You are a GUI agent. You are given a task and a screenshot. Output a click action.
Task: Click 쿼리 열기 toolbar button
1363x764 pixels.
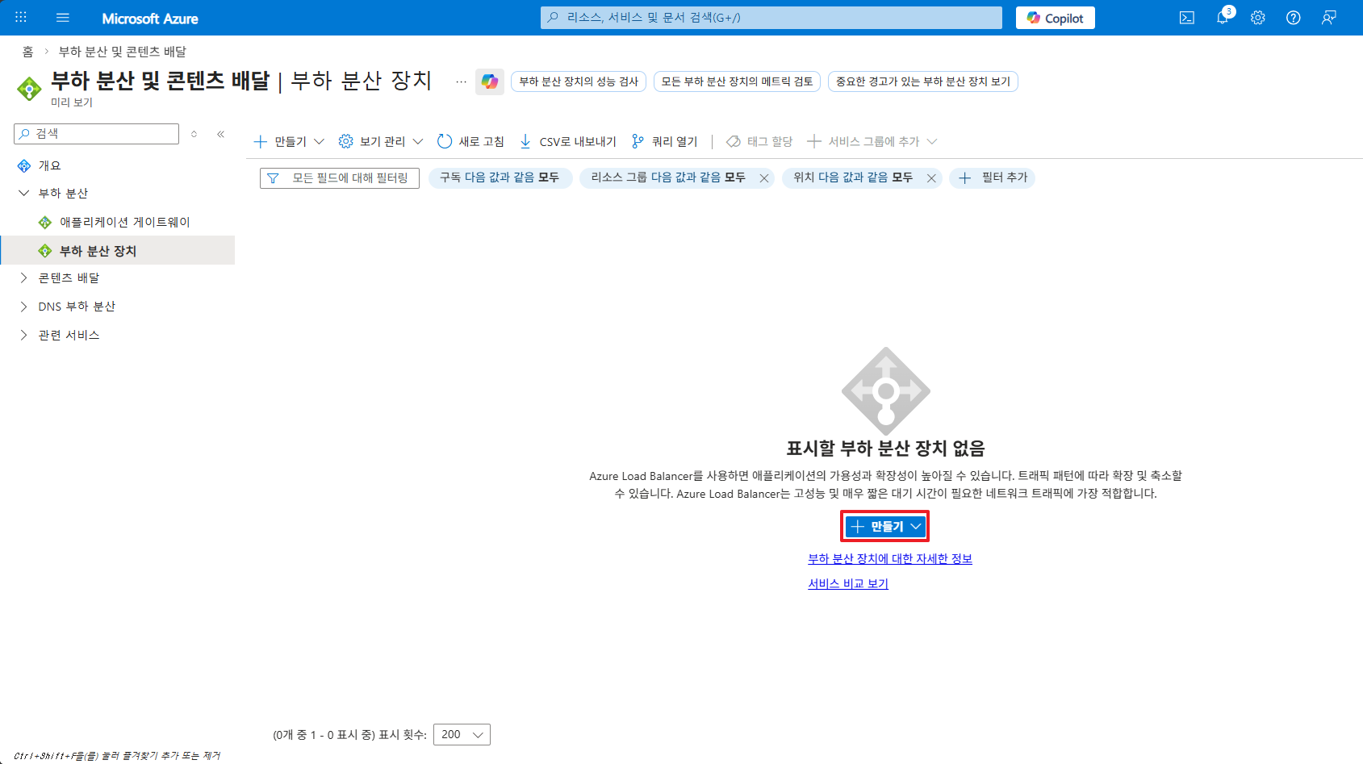coord(665,142)
